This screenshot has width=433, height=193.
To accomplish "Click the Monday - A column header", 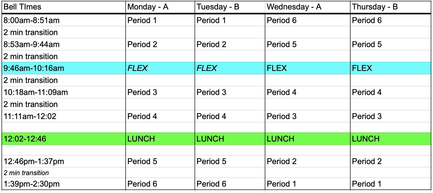I will [x=160, y=7].
